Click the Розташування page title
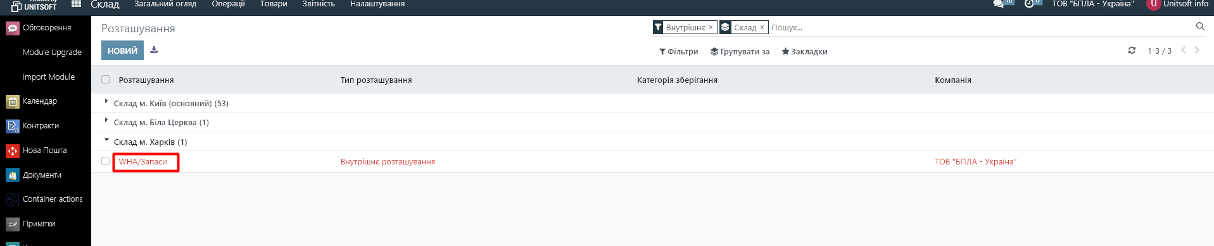This screenshot has height=246, width=1214. pyautogui.click(x=138, y=28)
